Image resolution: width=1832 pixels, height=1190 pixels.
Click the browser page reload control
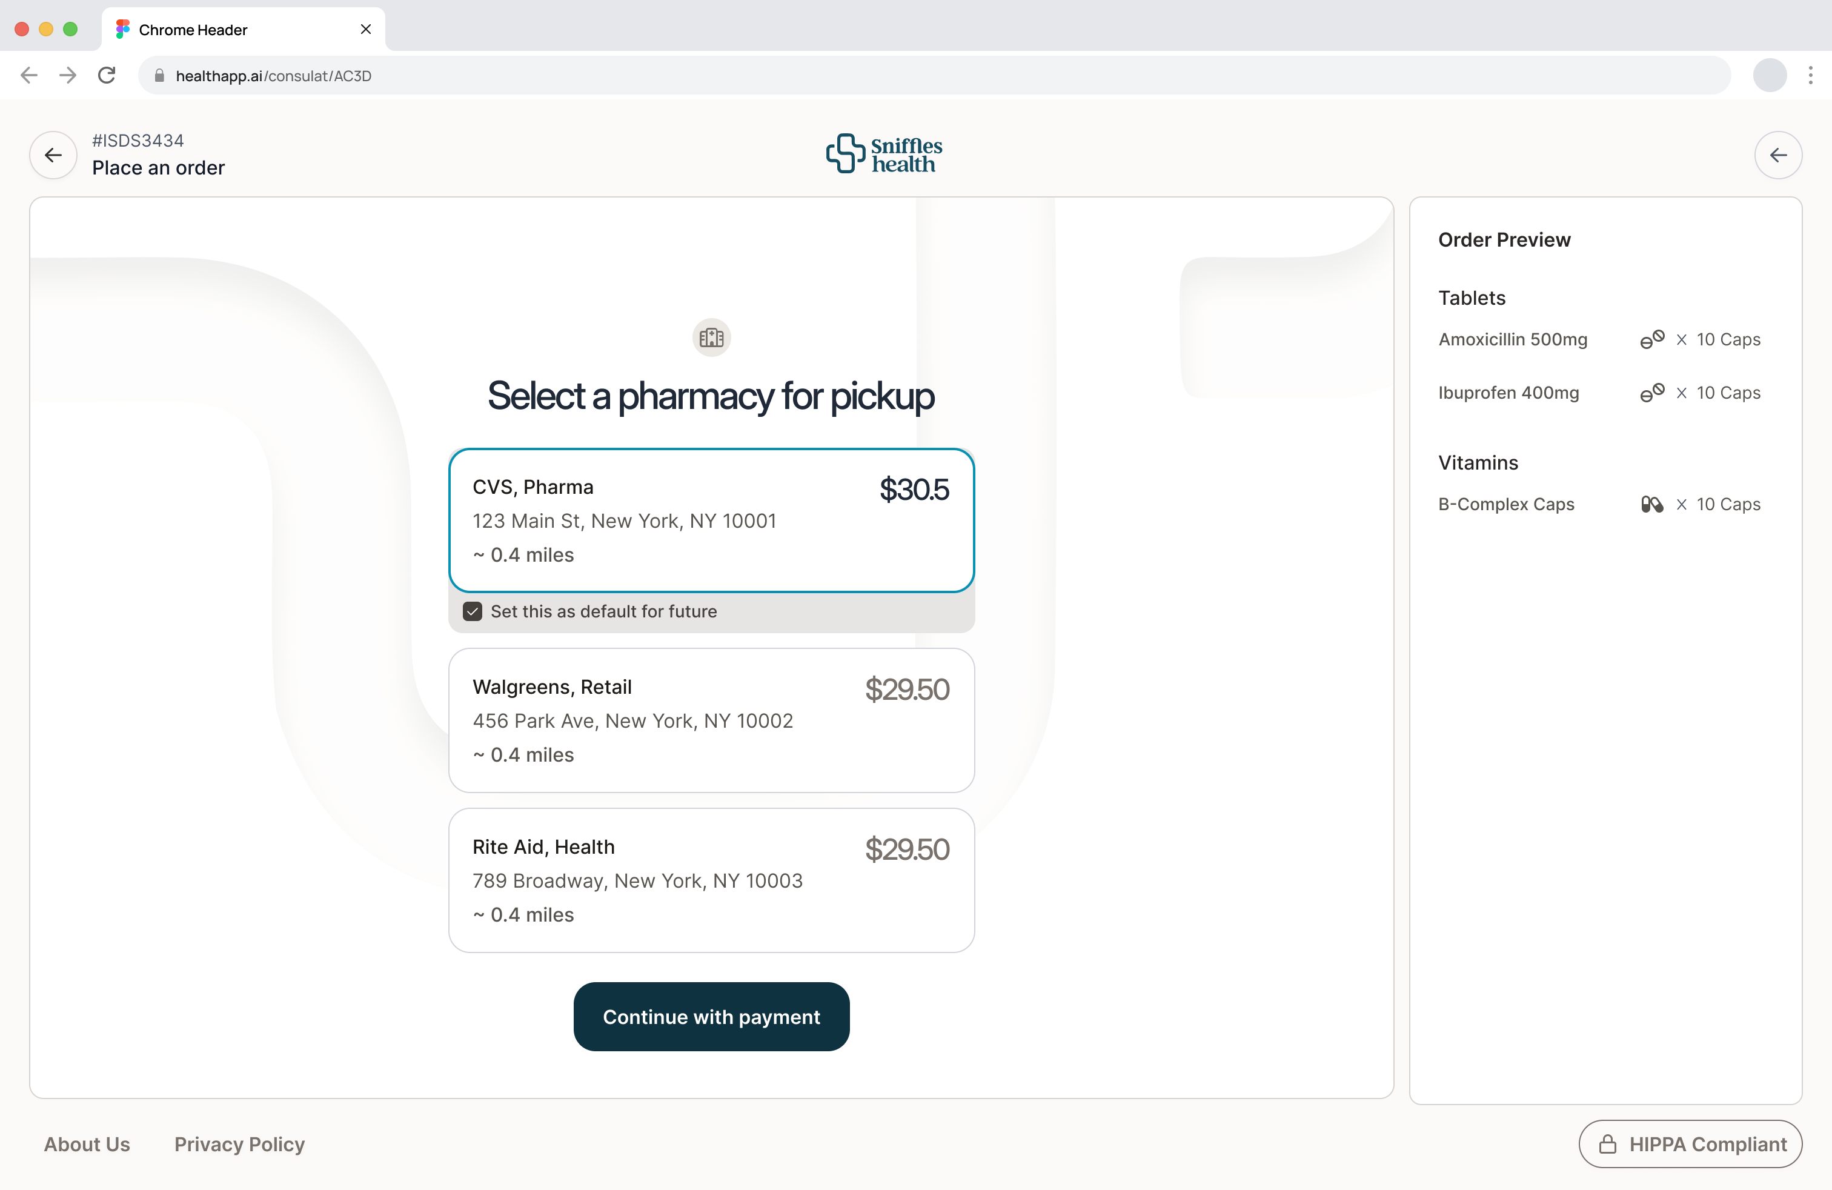107,75
